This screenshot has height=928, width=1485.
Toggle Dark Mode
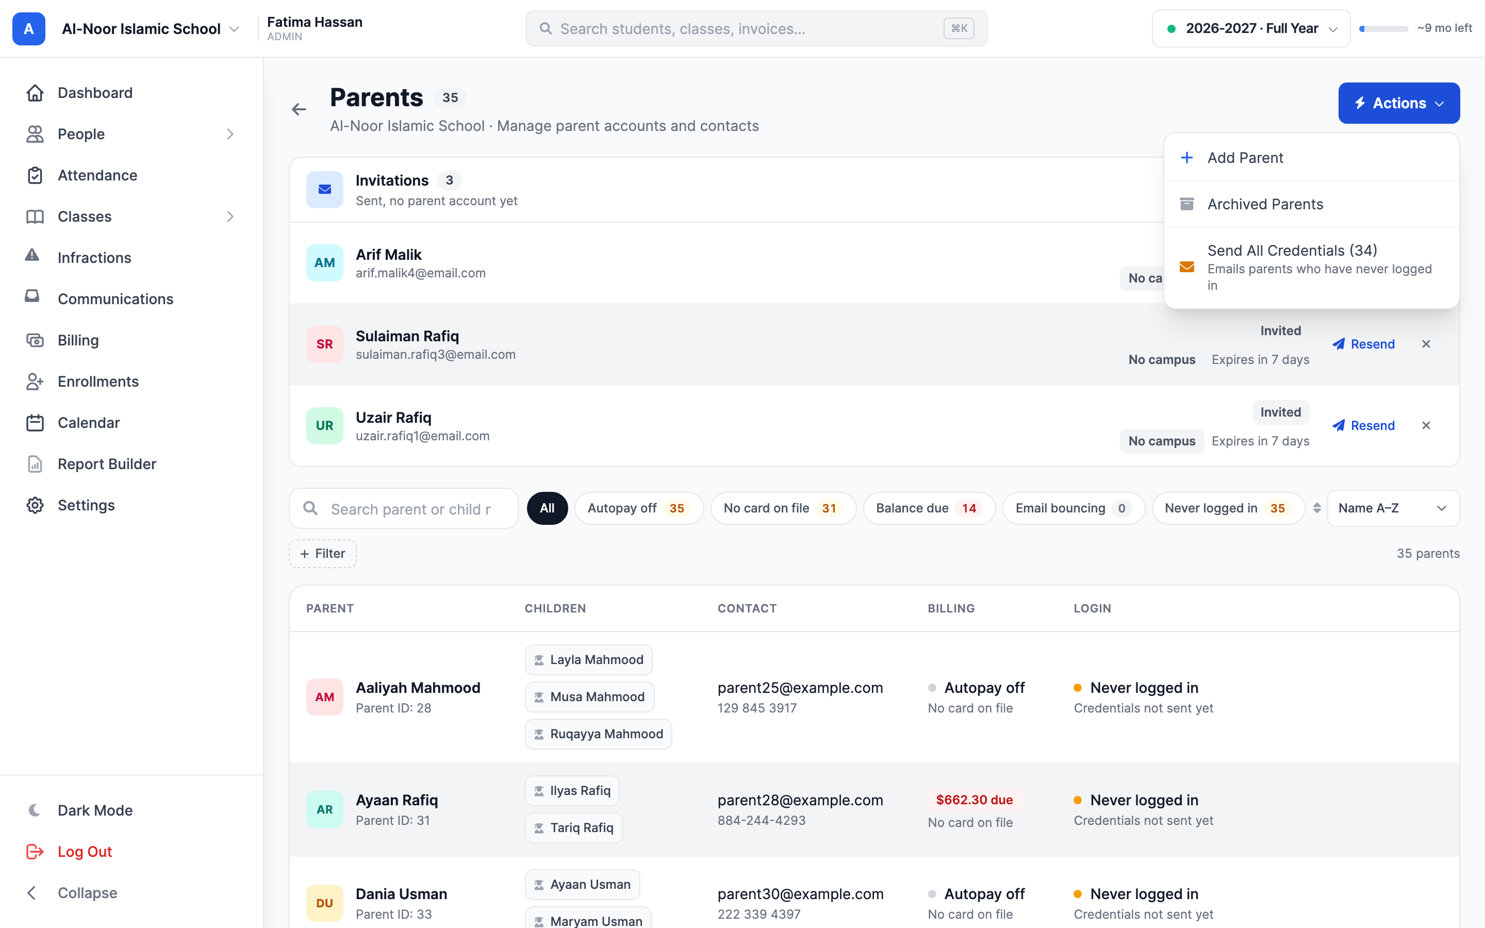tap(80, 810)
